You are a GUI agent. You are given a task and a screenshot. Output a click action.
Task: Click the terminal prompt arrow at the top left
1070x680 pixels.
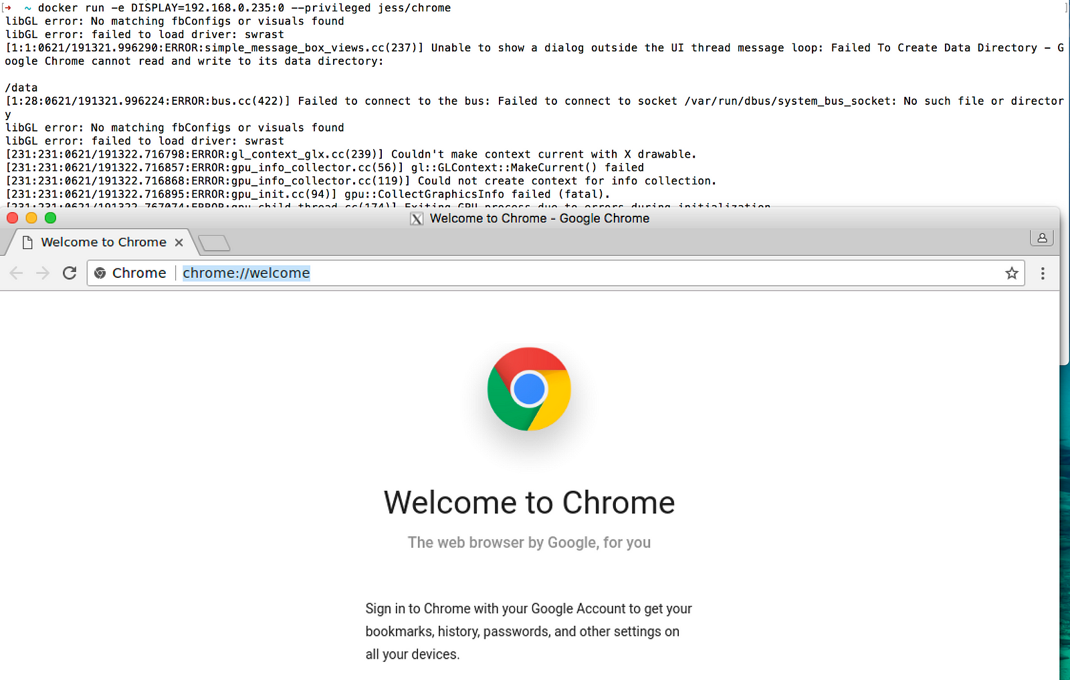pos(7,8)
